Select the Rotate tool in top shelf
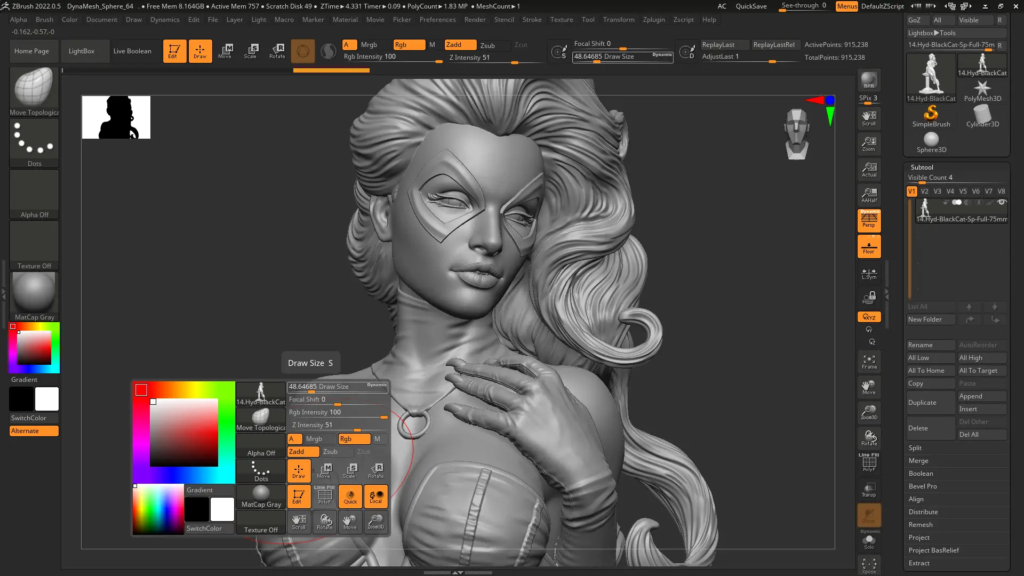 [277, 51]
